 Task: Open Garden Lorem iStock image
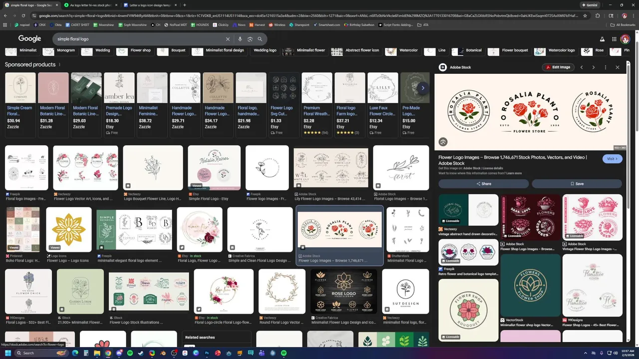pos(80,292)
